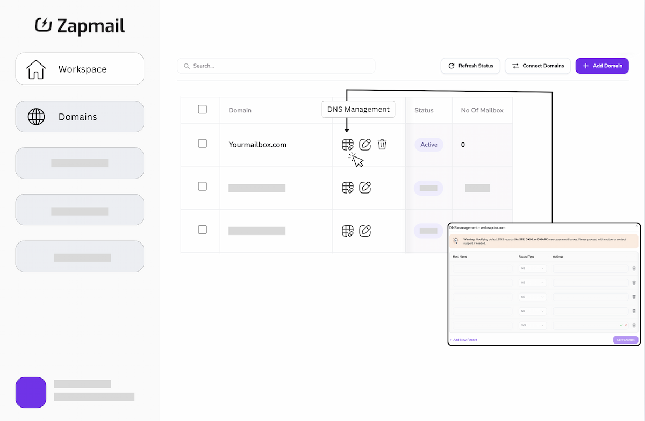The width and height of the screenshot is (645, 421).
Task: Delete the fourth NS record just above WR row
Action: pyautogui.click(x=634, y=311)
